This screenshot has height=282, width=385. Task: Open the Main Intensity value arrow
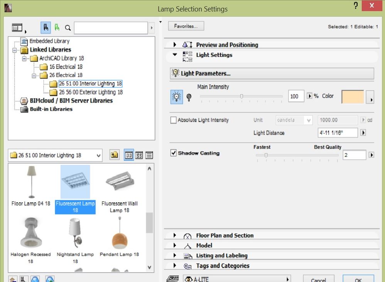click(x=310, y=96)
